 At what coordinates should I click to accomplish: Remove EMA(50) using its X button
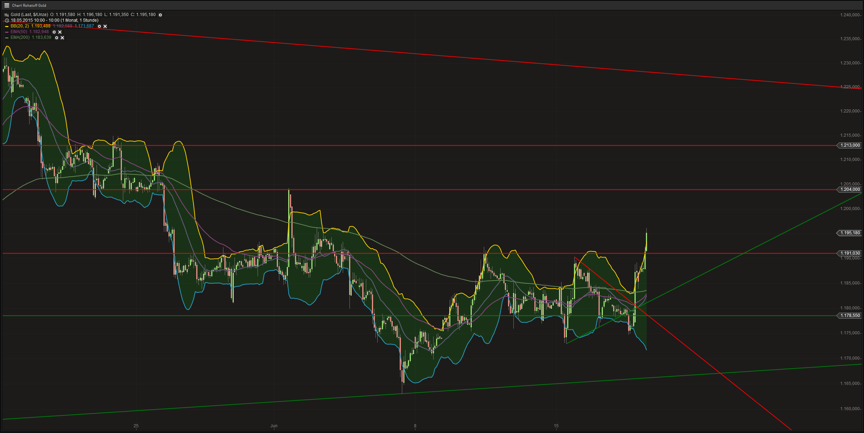pos(60,32)
